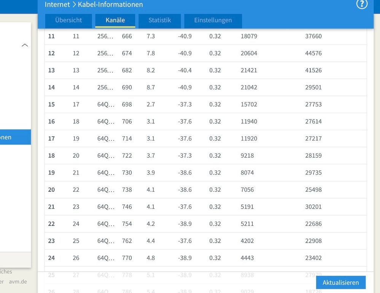The image size is (380, 293).
Task: Click frequency 746 in row 21
Action: click(x=127, y=207)
